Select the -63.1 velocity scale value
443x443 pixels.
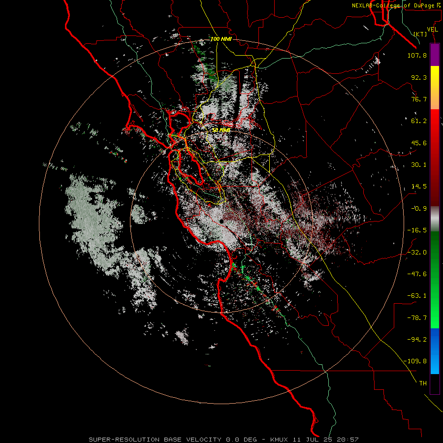click(x=417, y=296)
